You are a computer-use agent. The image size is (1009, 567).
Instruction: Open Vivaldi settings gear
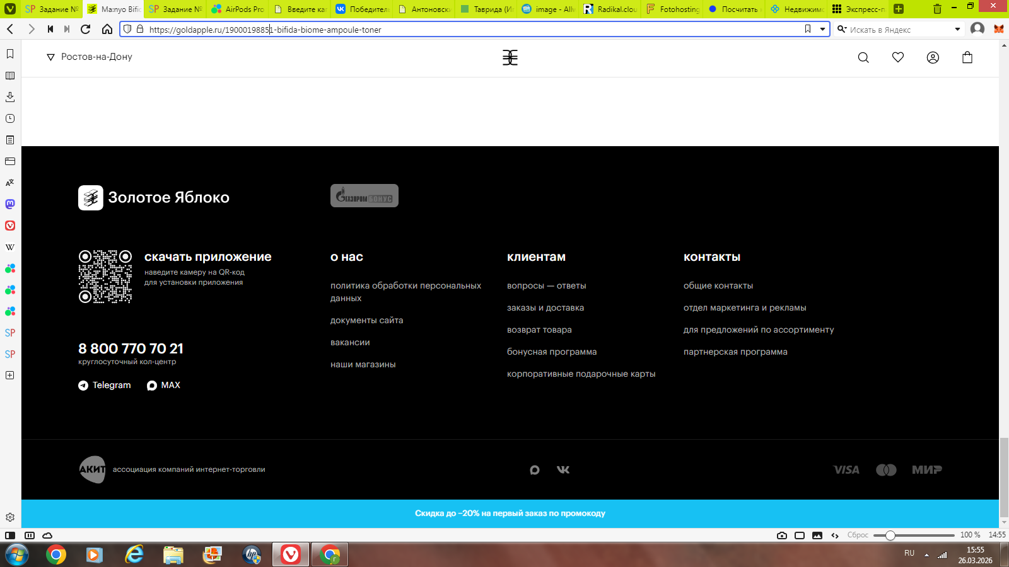(x=10, y=517)
